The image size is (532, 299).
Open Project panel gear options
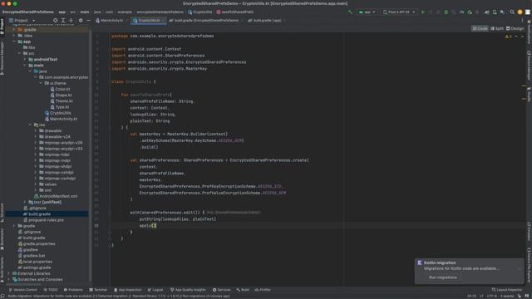[x=81, y=20]
